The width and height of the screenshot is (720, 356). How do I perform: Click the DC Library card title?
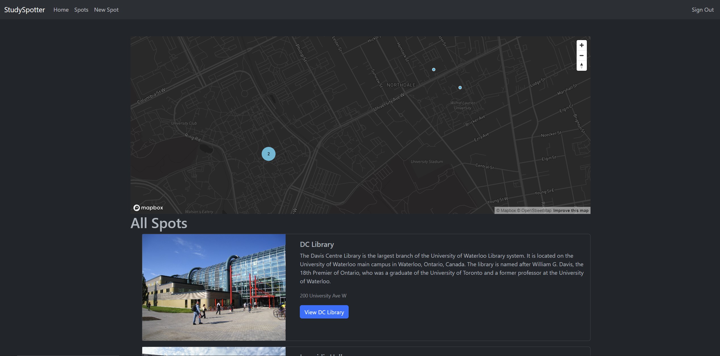[x=317, y=244]
